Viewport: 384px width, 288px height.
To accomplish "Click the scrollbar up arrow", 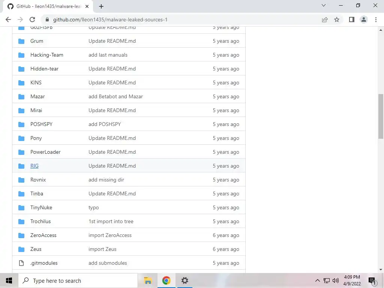I will coord(381,30).
